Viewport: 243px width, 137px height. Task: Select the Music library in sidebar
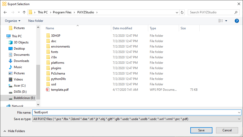18,67
